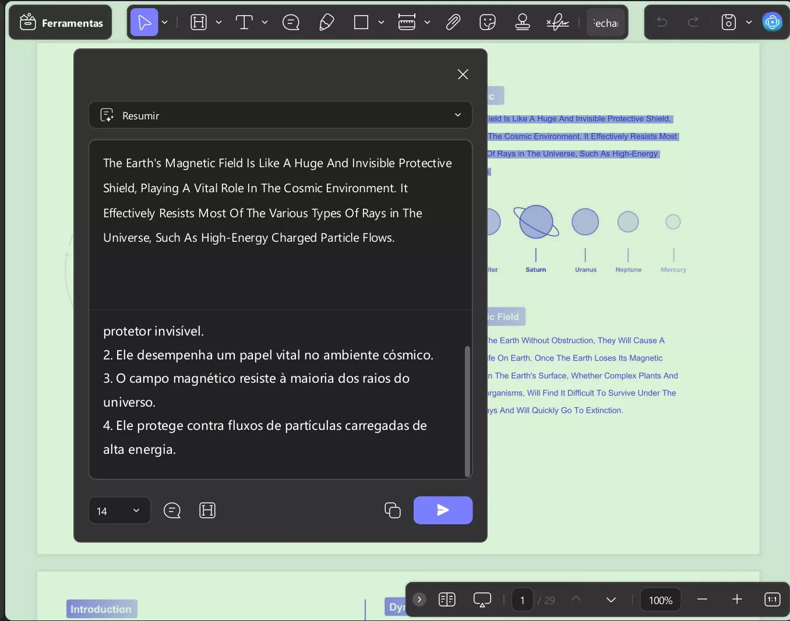Screen dimensions: 790x621
Task: Start slideshow presentation mode
Action: point(482,599)
